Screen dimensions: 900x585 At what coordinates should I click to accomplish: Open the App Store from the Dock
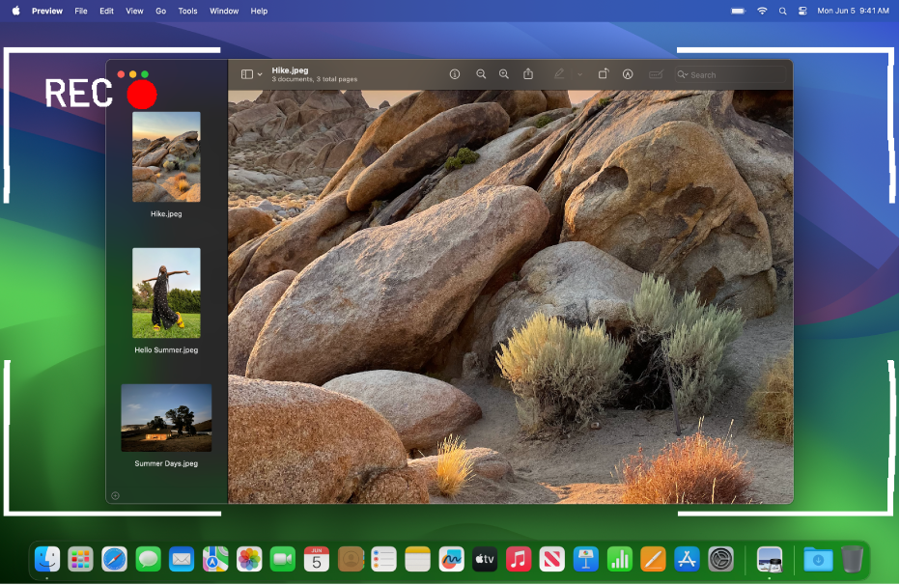pos(688,560)
